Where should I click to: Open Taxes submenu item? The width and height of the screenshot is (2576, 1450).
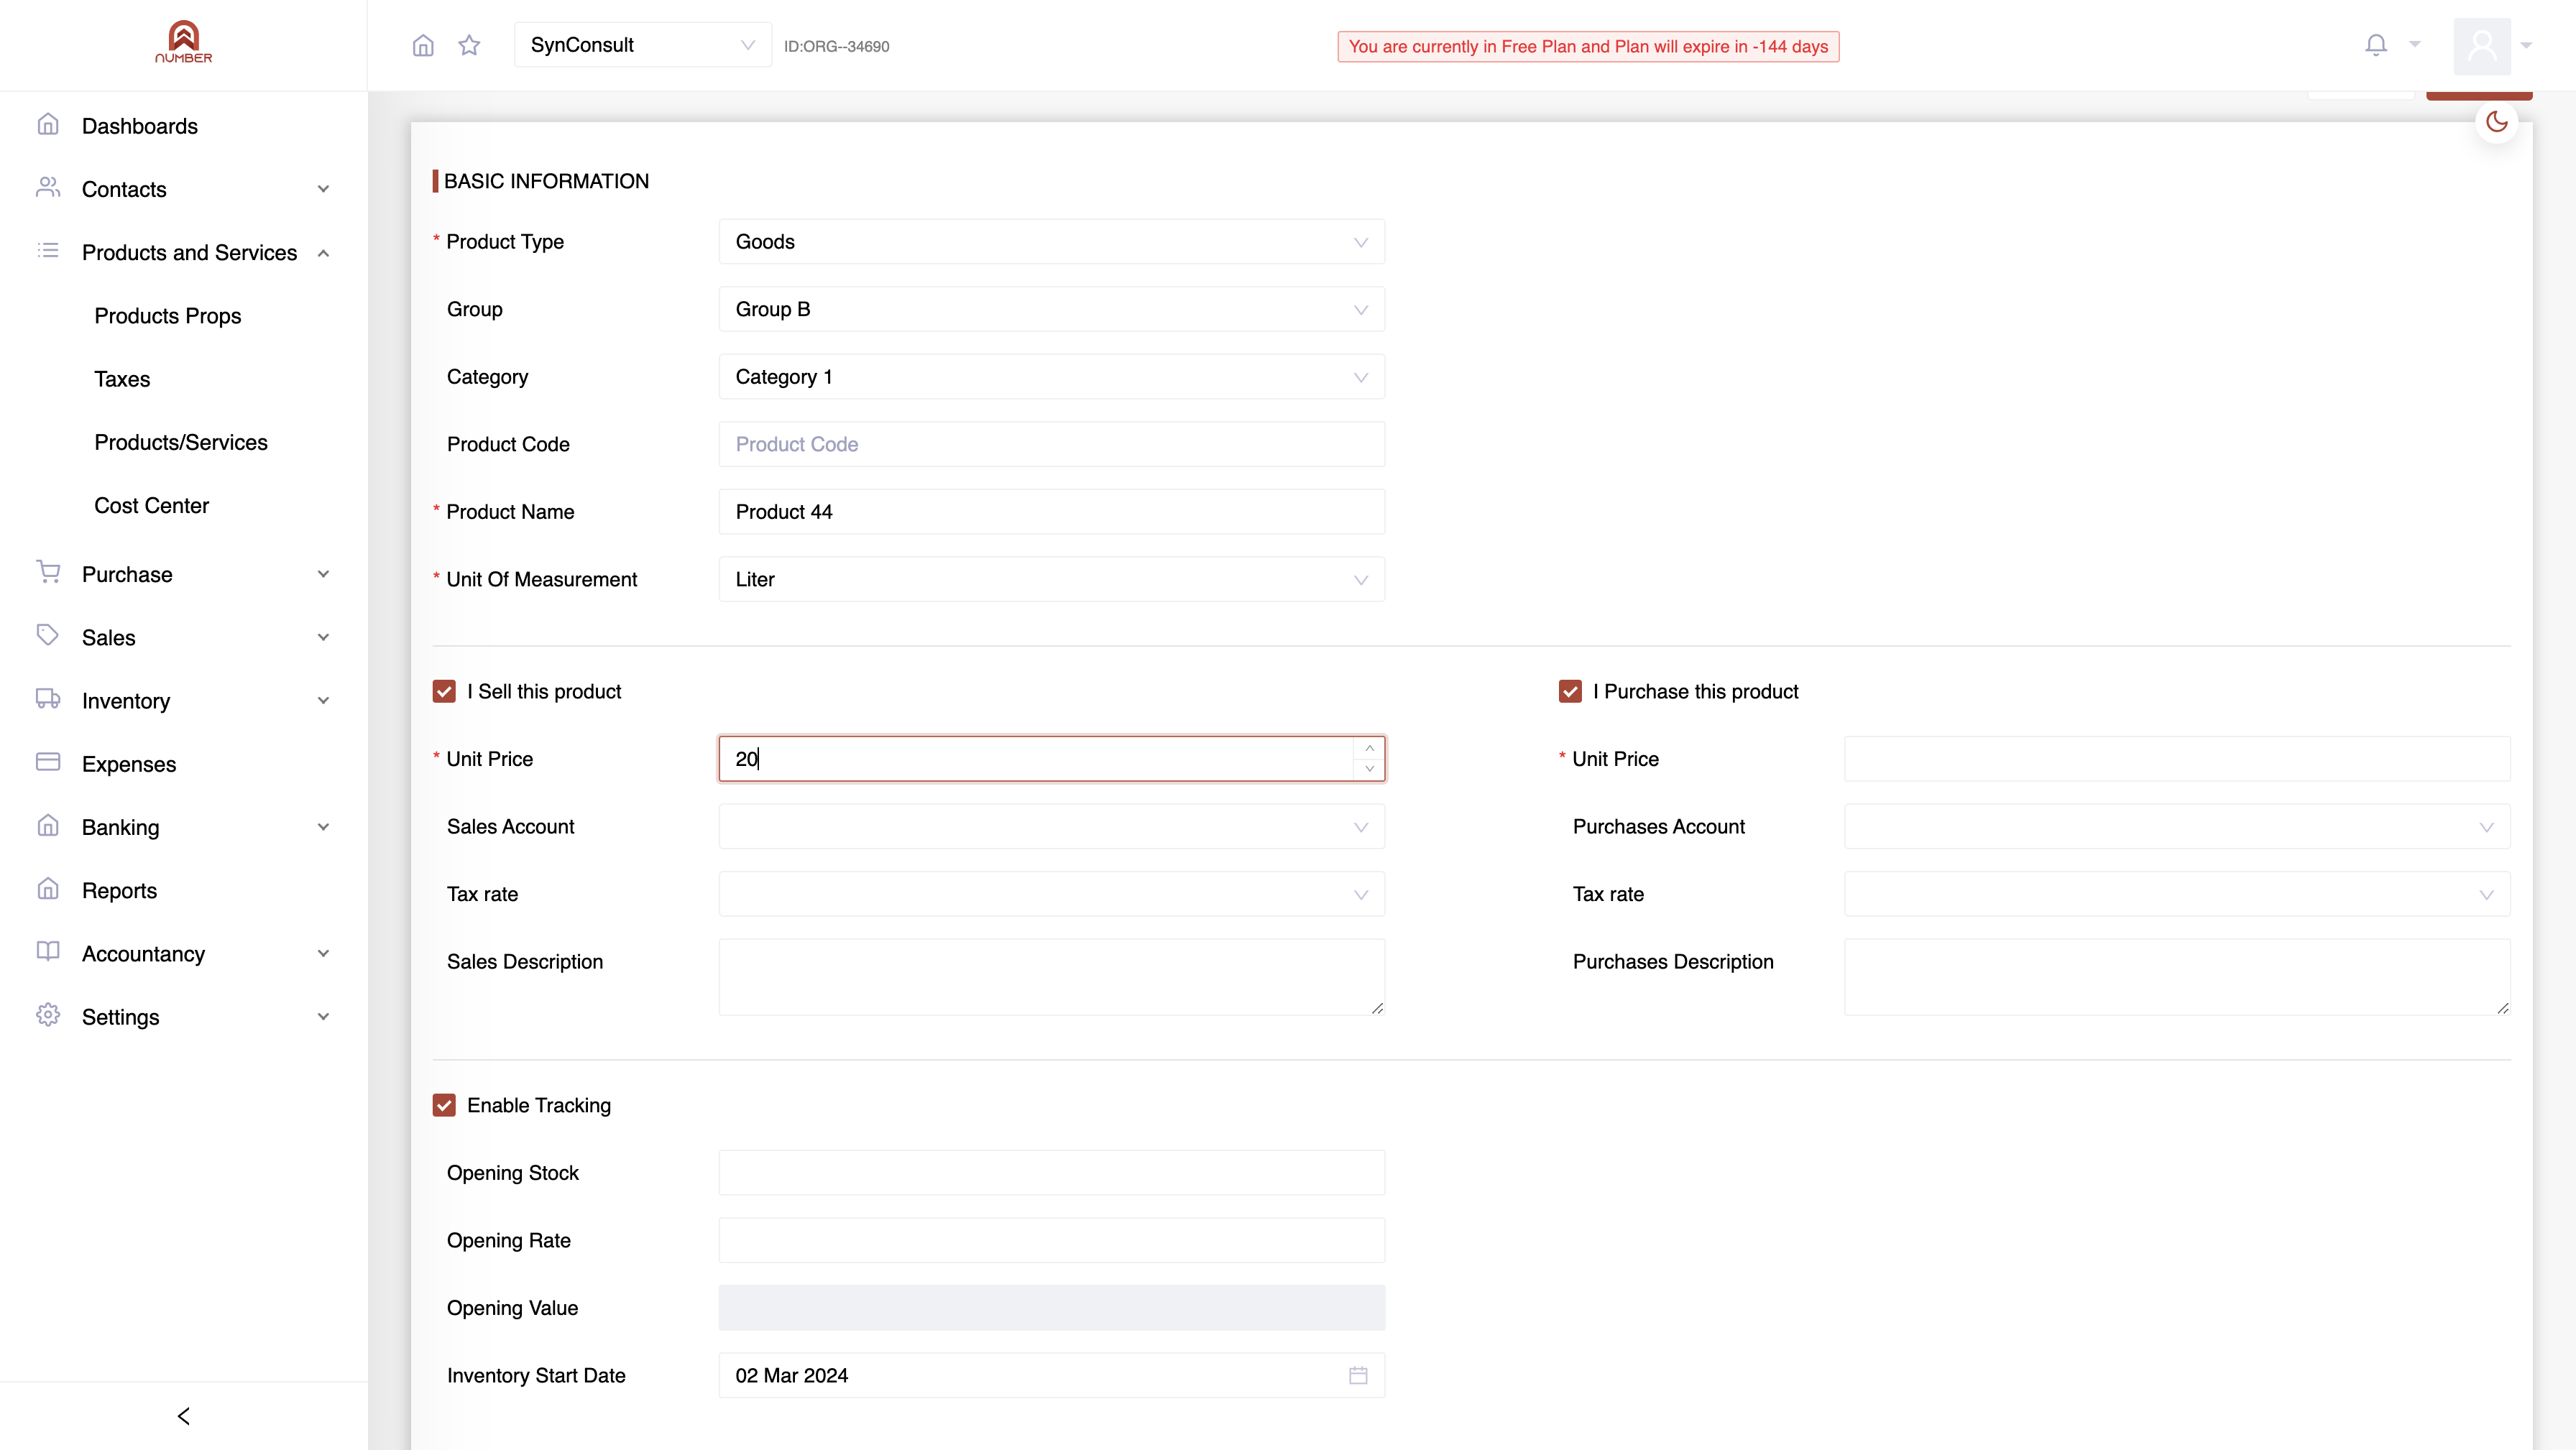point(122,379)
